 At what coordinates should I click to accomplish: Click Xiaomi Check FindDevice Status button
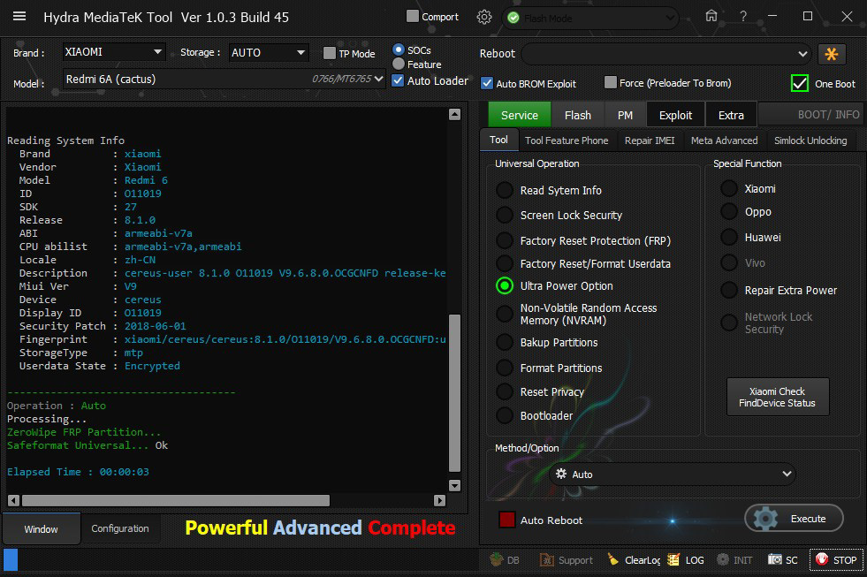tap(777, 398)
